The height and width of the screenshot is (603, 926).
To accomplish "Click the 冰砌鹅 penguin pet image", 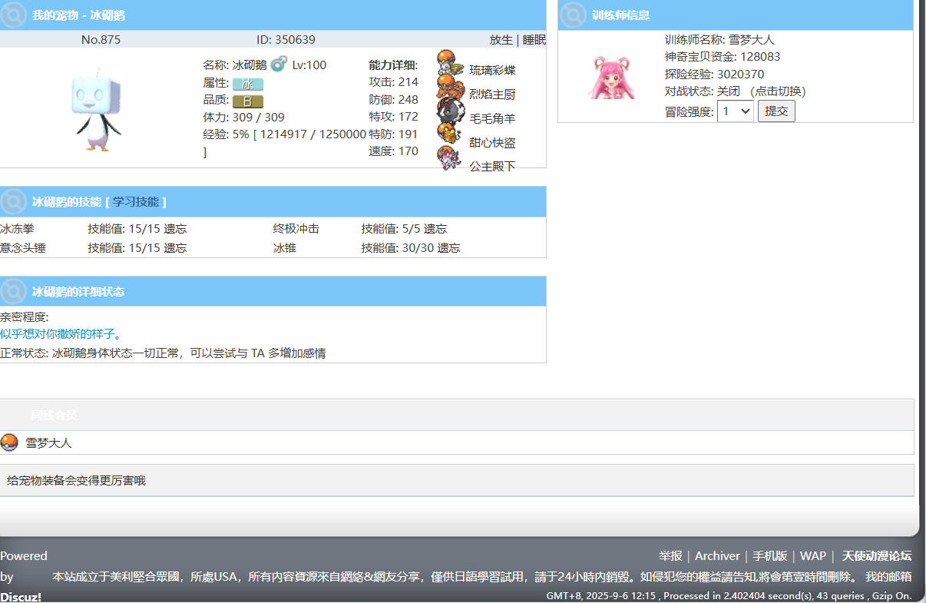I will click(98, 111).
